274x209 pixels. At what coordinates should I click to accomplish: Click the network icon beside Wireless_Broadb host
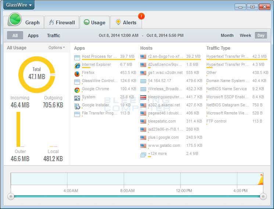(x=143, y=89)
